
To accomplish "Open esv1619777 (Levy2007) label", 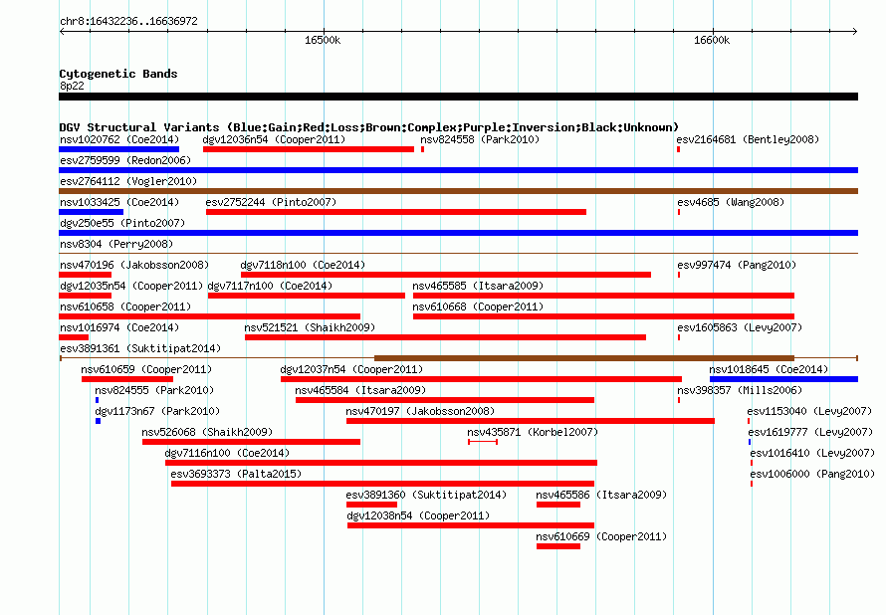I will [x=811, y=432].
